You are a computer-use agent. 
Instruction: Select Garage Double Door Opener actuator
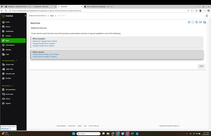(44, 44)
